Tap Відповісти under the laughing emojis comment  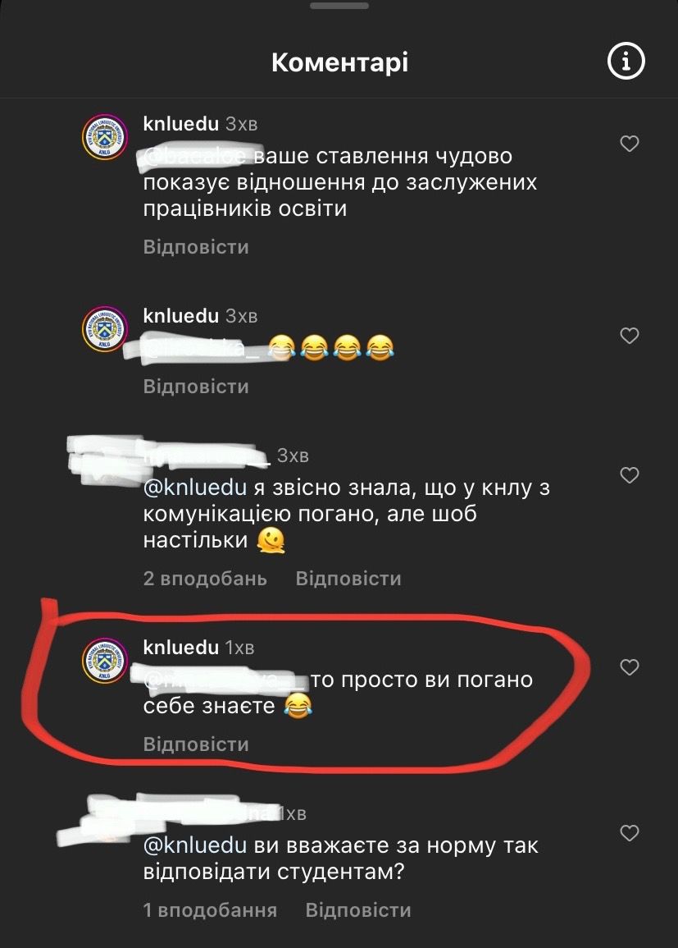coord(196,387)
